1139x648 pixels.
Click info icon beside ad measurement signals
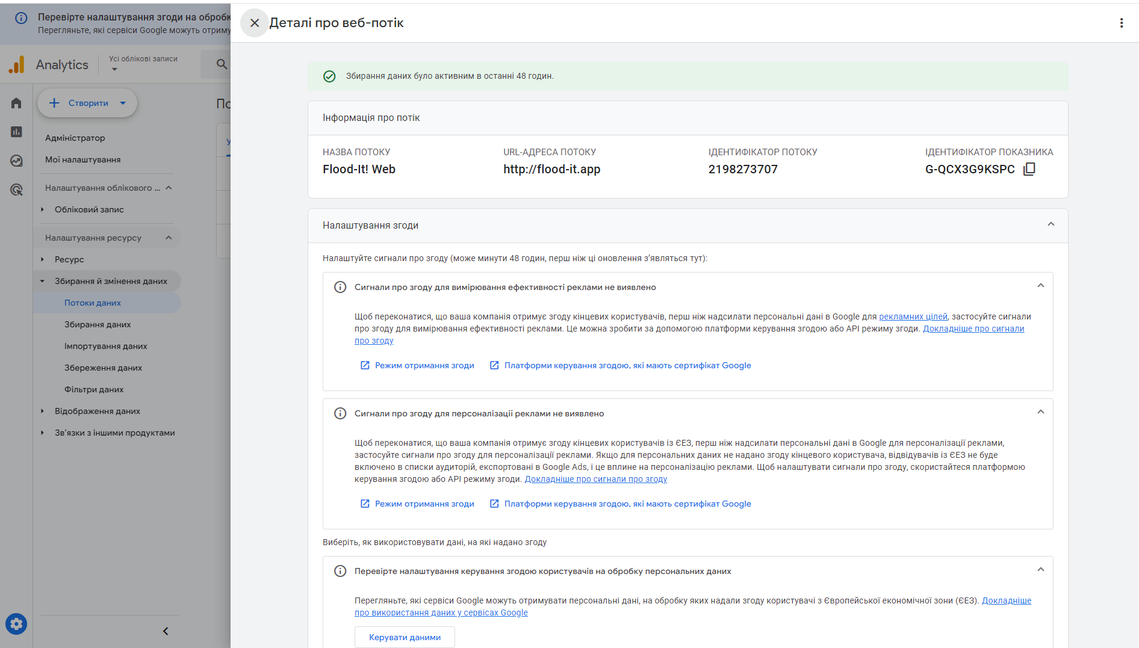340,287
